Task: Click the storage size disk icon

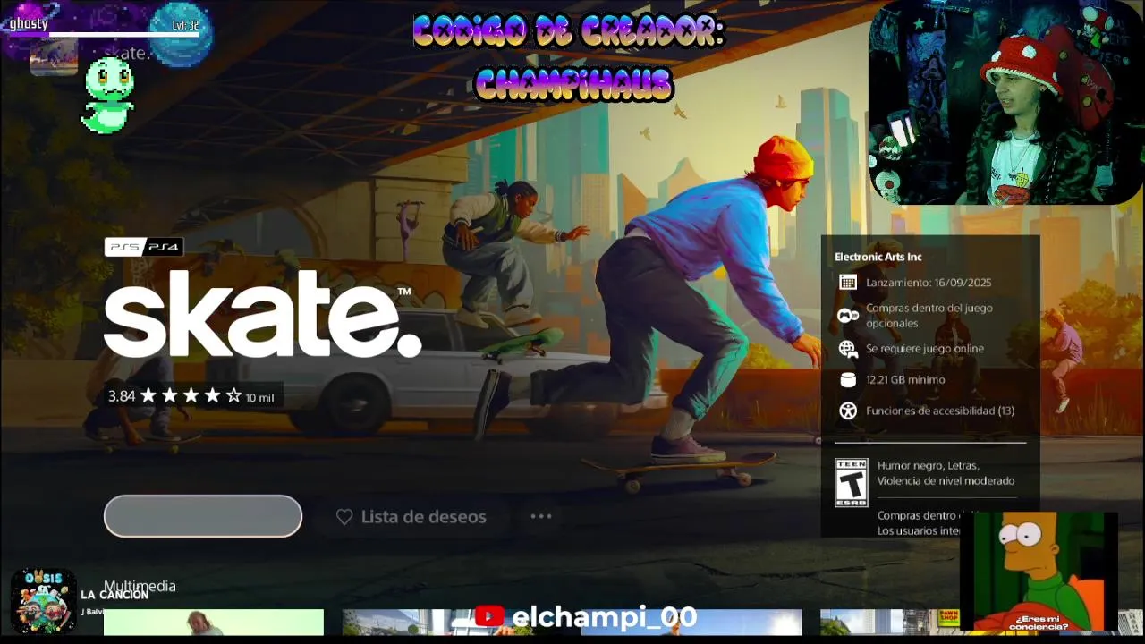Action: point(848,380)
